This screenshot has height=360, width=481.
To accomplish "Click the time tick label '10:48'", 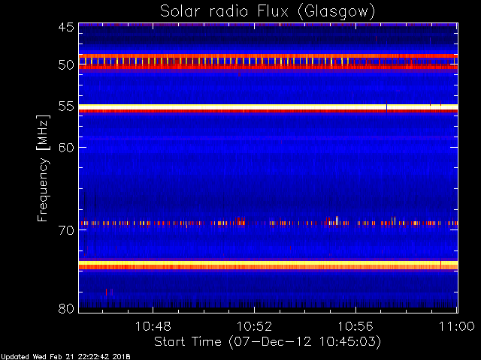I will pyautogui.click(x=153, y=326).
